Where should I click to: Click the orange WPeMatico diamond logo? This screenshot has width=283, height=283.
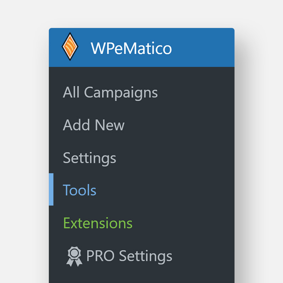point(70,47)
